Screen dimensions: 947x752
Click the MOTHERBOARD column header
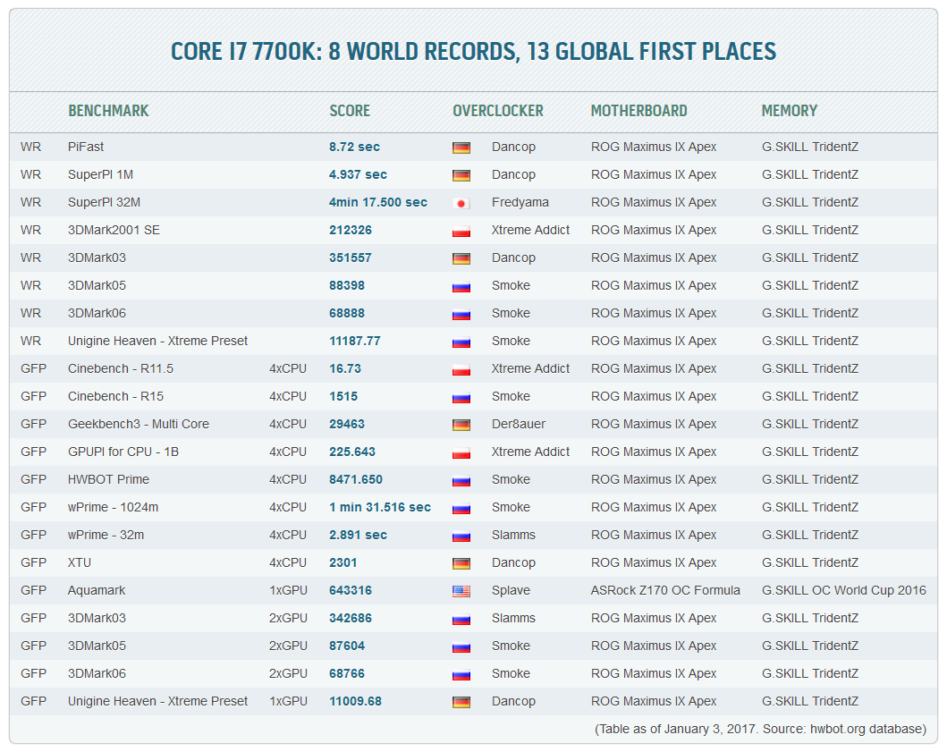[639, 111]
